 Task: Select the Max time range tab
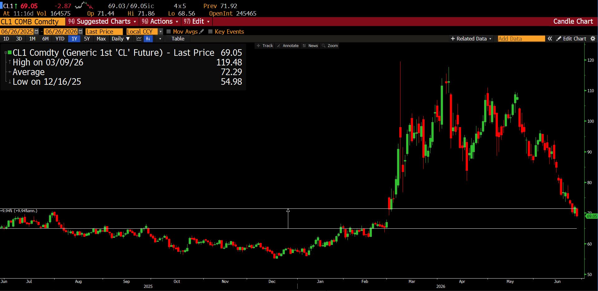tap(101, 39)
